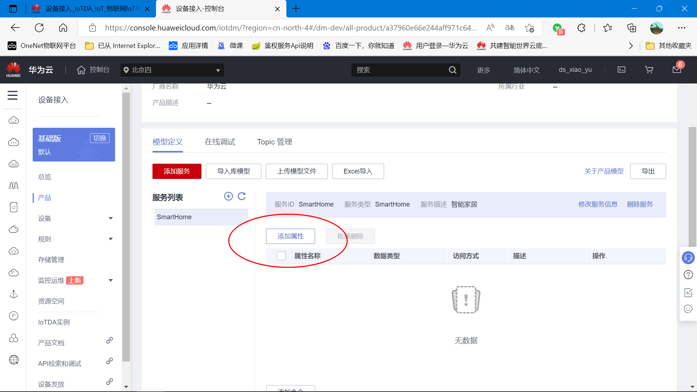Click the 添加服务 icon button
This screenshot has width=697, height=392.
click(177, 171)
